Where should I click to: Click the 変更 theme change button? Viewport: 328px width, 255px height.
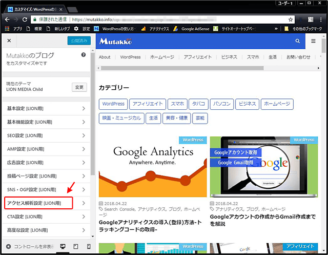(x=79, y=87)
